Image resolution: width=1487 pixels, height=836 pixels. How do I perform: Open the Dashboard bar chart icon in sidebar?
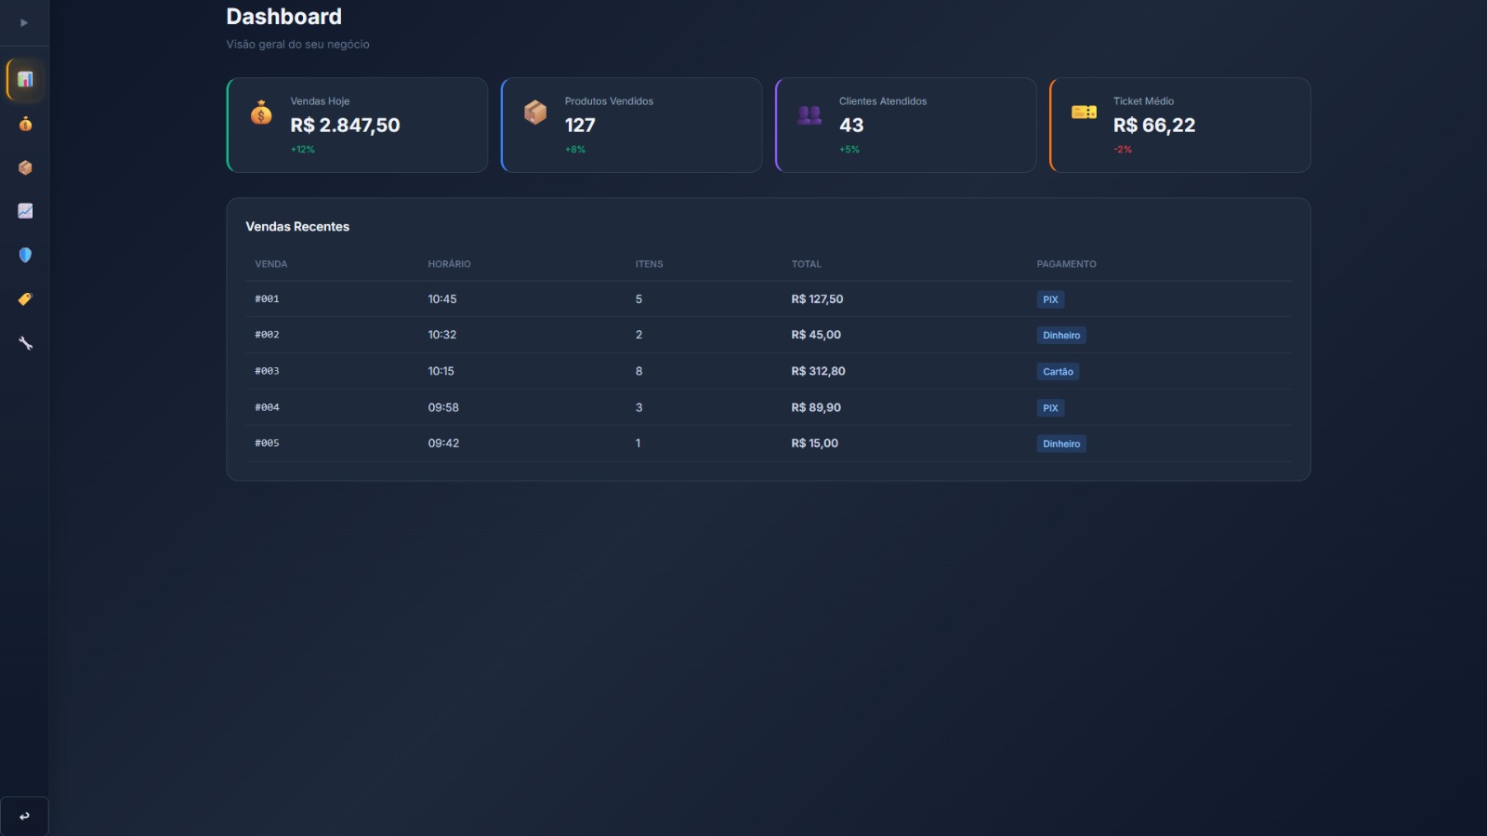pyautogui.click(x=25, y=80)
